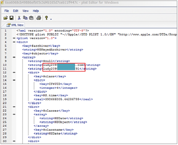This screenshot has width=178, height=145.
Task: Click the $null string line
Action: [x=49, y=61]
